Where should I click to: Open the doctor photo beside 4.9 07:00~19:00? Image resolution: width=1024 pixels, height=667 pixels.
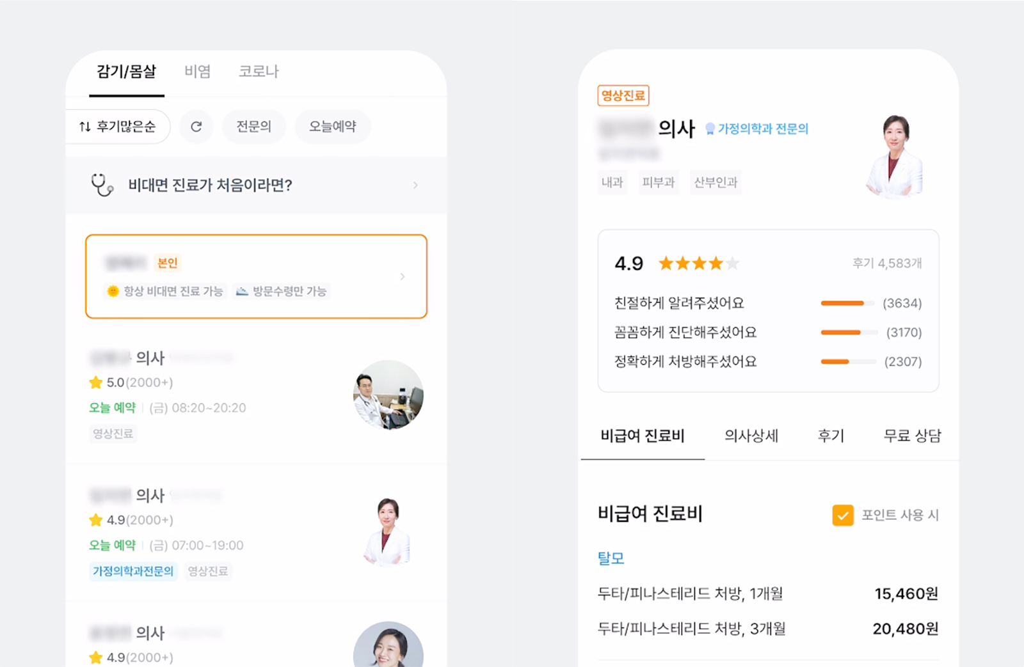tap(388, 532)
